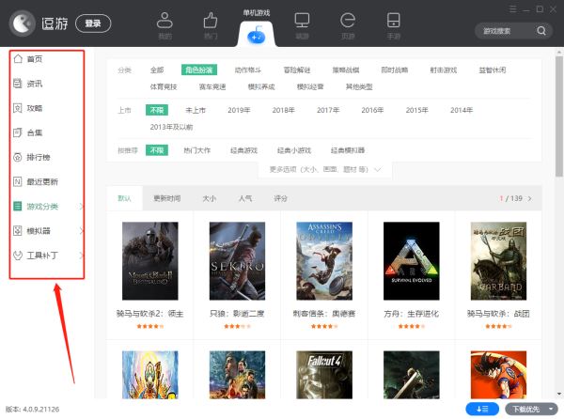The image size is (564, 419).
Task: Select the 单机游戏 gamepad icon tab
Action: pos(256,35)
